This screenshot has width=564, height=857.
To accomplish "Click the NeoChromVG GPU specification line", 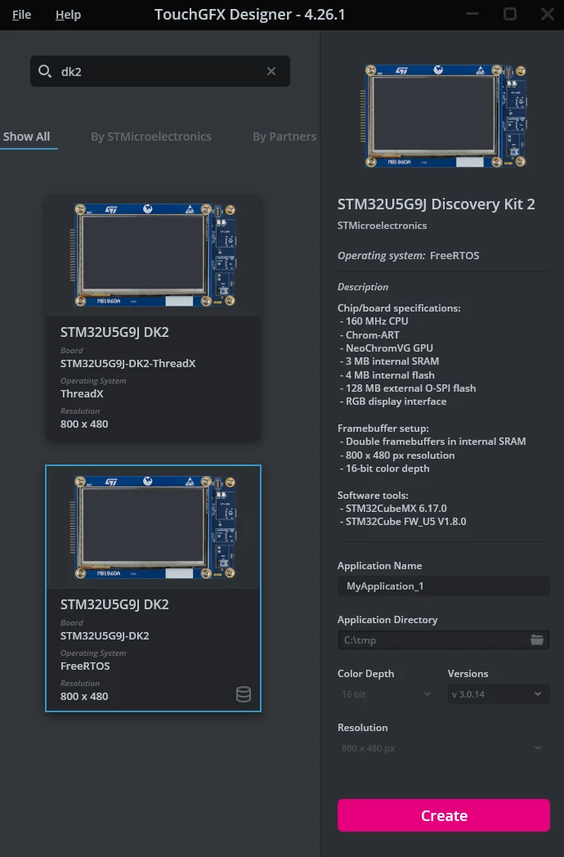I will (389, 348).
